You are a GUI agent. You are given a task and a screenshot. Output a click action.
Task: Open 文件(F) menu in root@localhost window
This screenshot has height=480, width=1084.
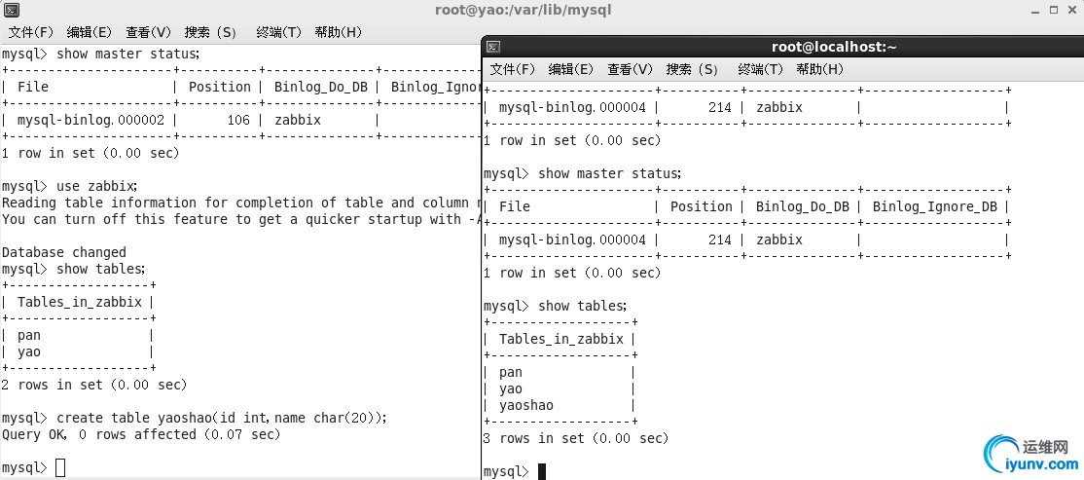tap(512, 69)
